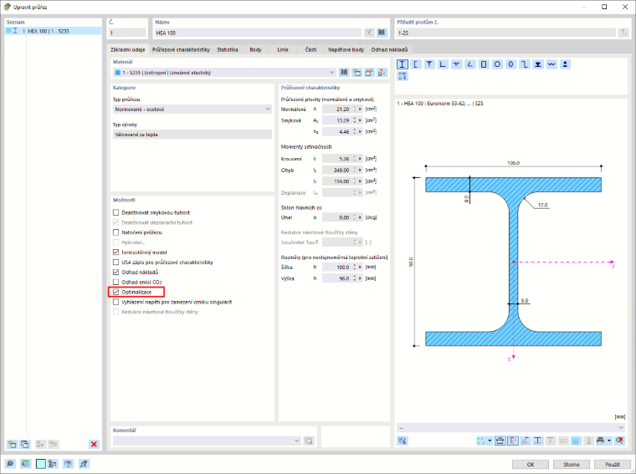The height and width of the screenshot is (474, 636).
Task: Select HEA 100 | 1 - S235 list item
Action: point(53,31)
